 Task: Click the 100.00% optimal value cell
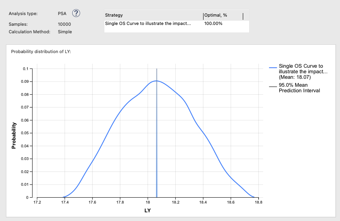213,24
